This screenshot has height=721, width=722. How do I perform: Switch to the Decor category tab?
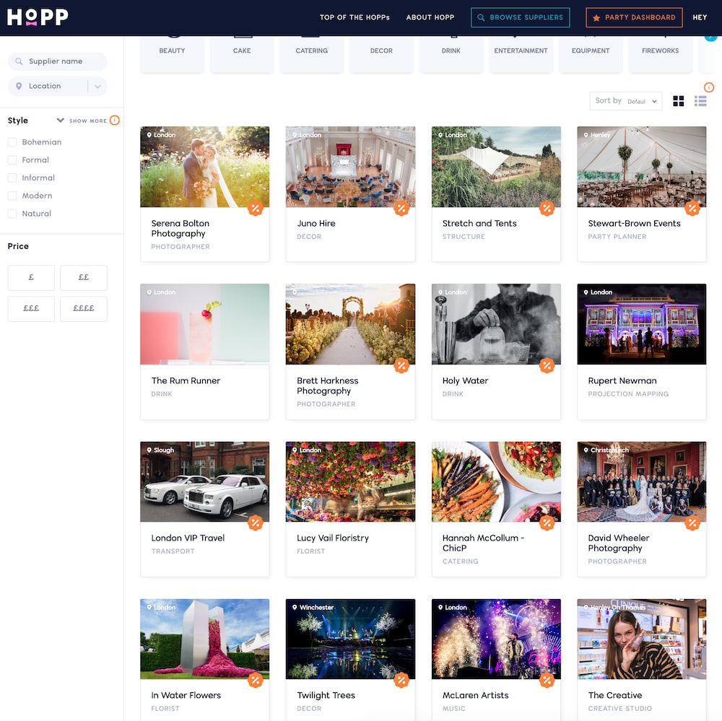click(381, 53)
